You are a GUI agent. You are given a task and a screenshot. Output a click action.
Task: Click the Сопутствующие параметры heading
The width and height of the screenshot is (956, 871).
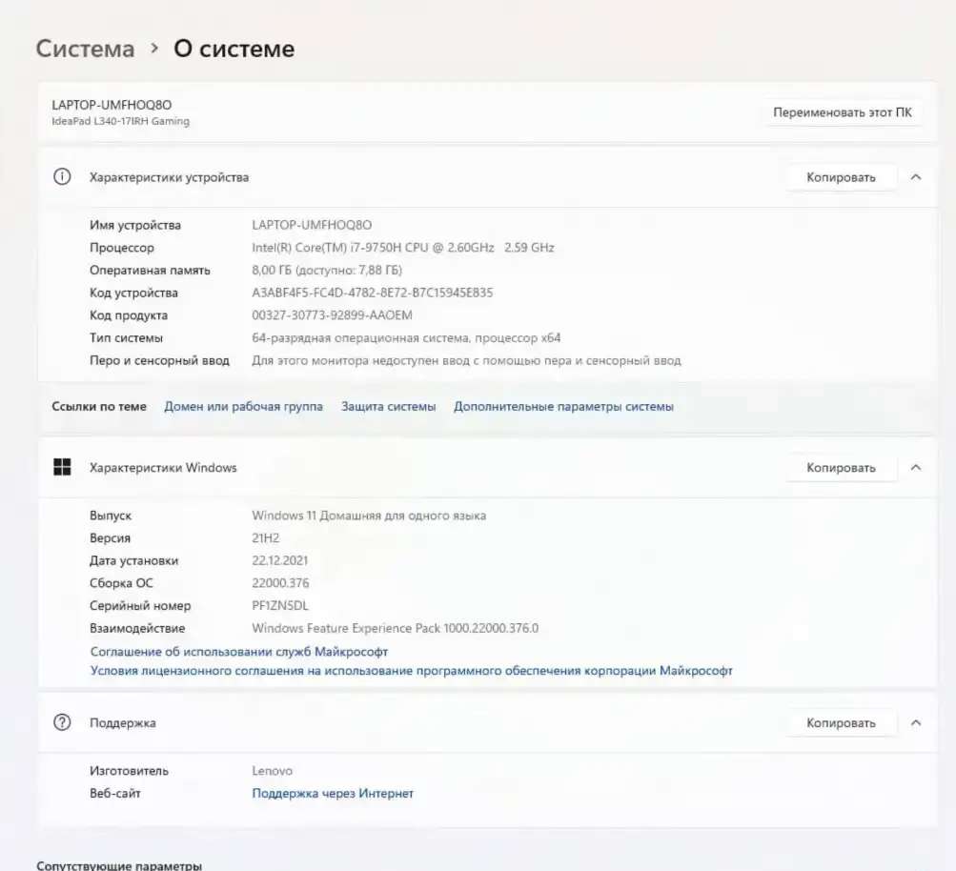tap(119, 865)
